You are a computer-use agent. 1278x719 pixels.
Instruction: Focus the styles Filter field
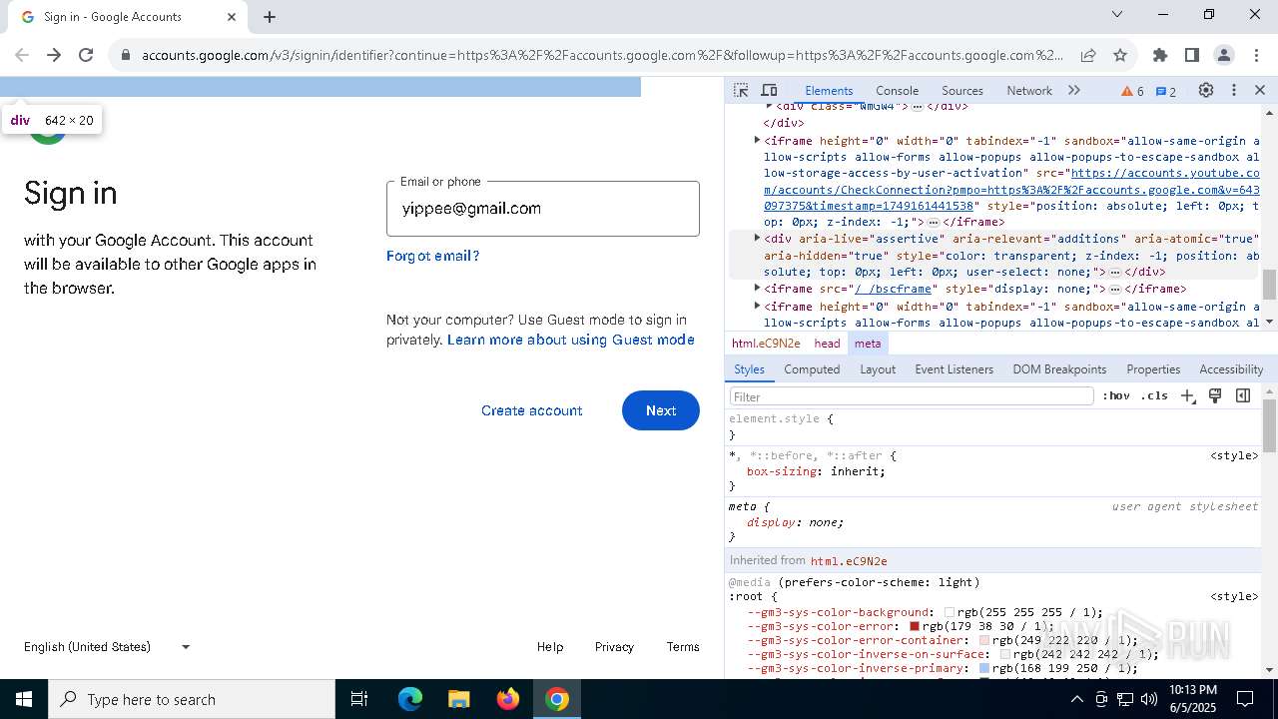(x=912, y=396)
